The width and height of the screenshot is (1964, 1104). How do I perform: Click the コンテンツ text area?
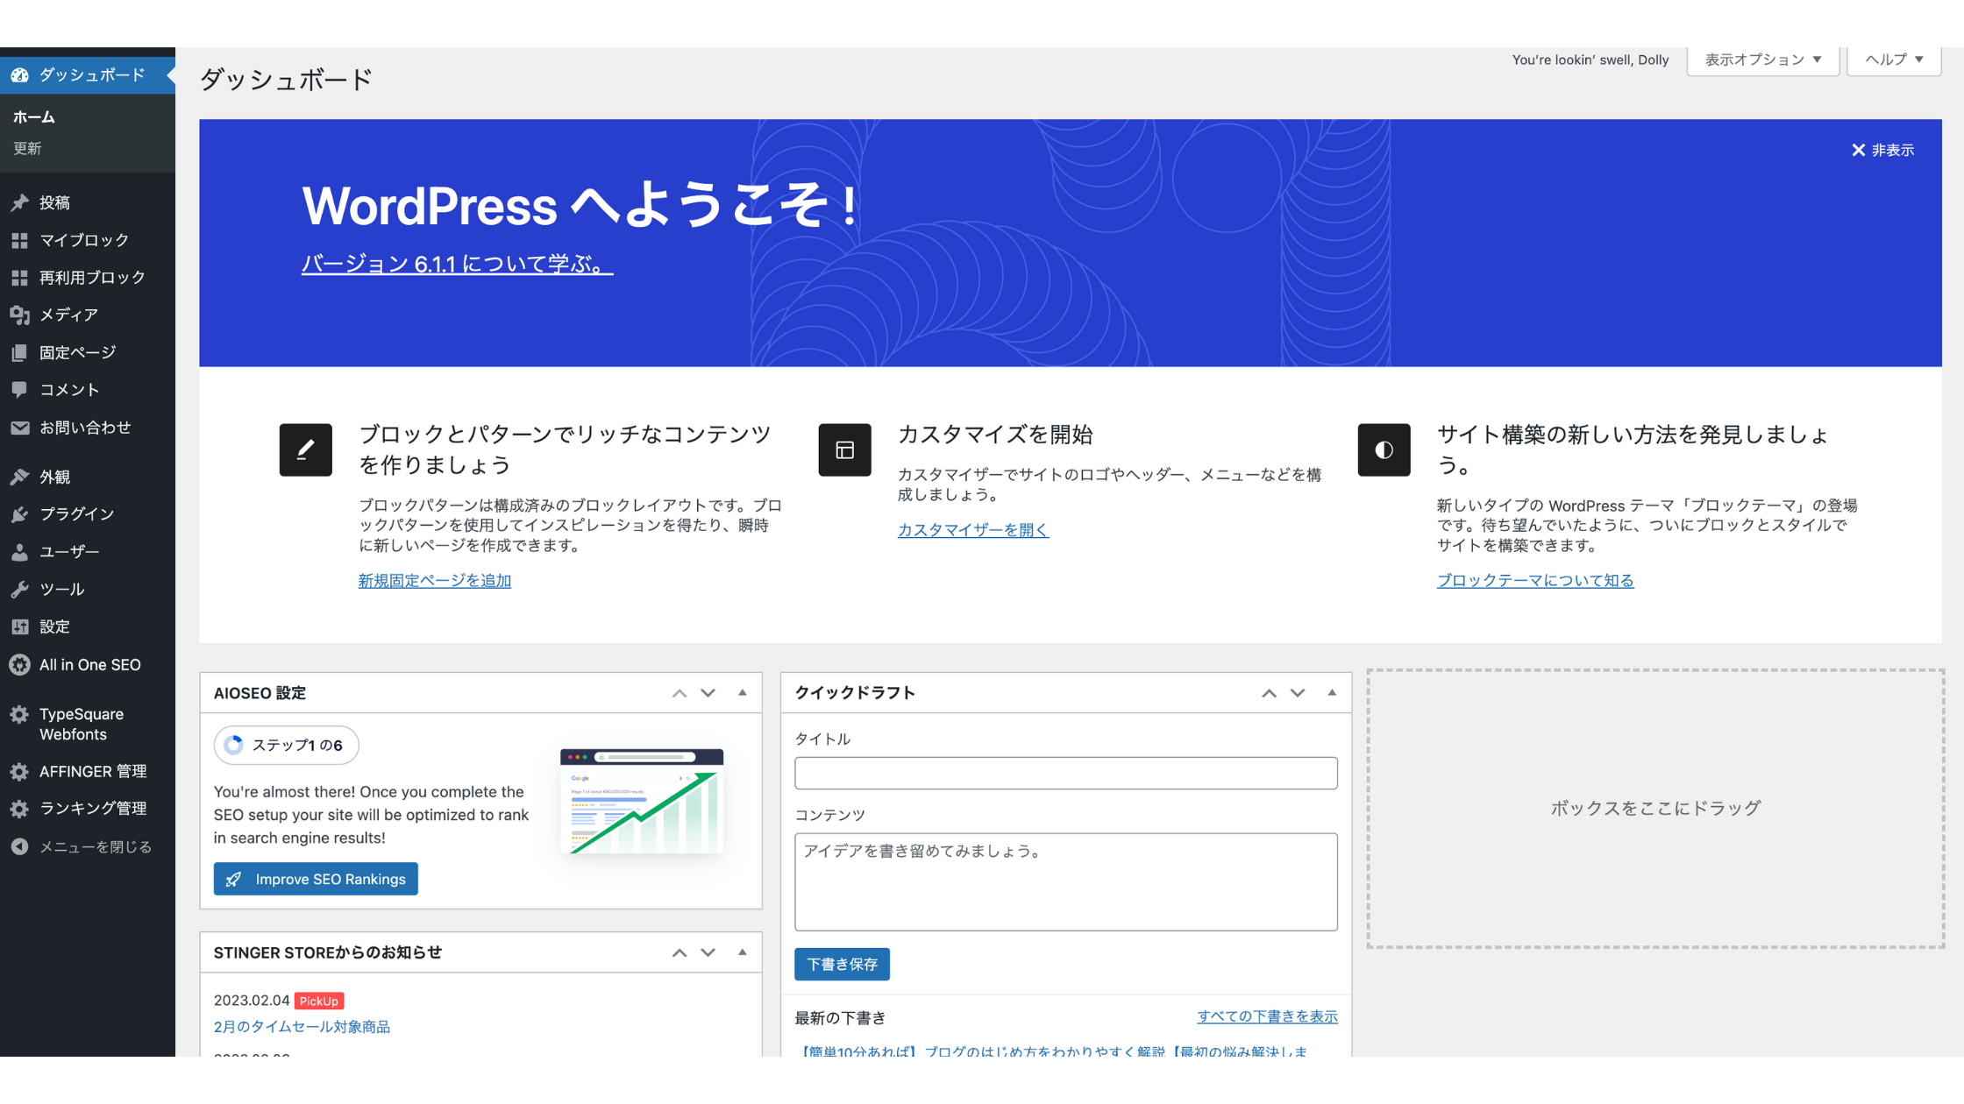tap(1065, 881)
